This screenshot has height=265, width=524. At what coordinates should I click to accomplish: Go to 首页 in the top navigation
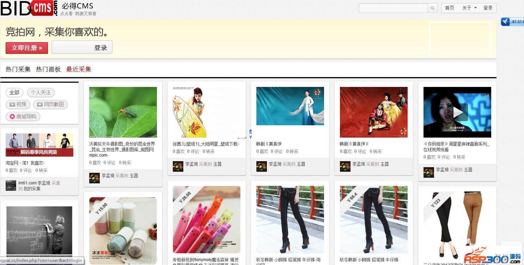pos(450,8)
